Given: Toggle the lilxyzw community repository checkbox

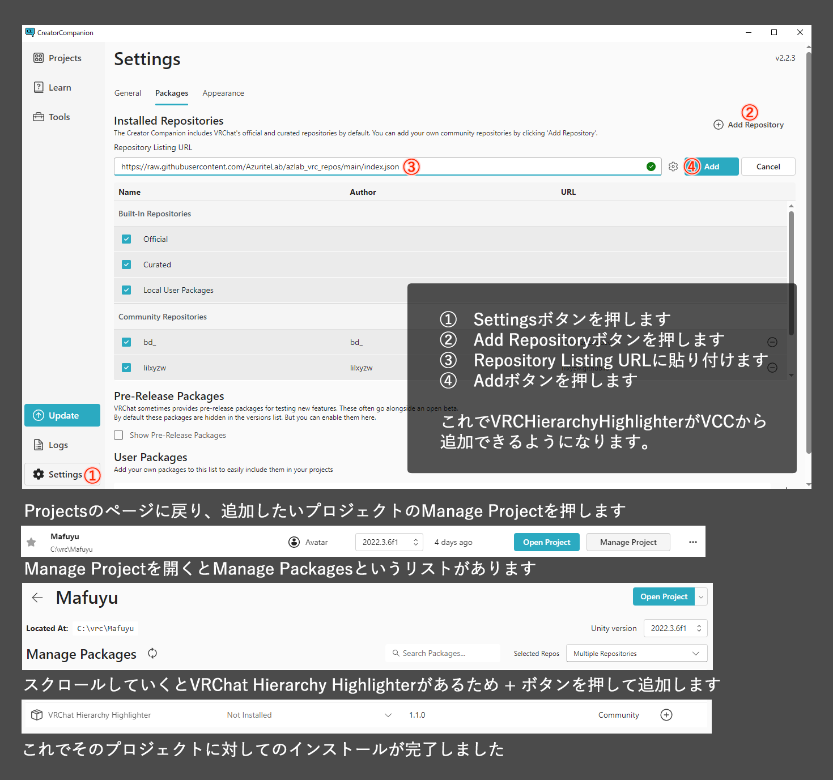Looking at the screenshot, I should click(126, 368).
